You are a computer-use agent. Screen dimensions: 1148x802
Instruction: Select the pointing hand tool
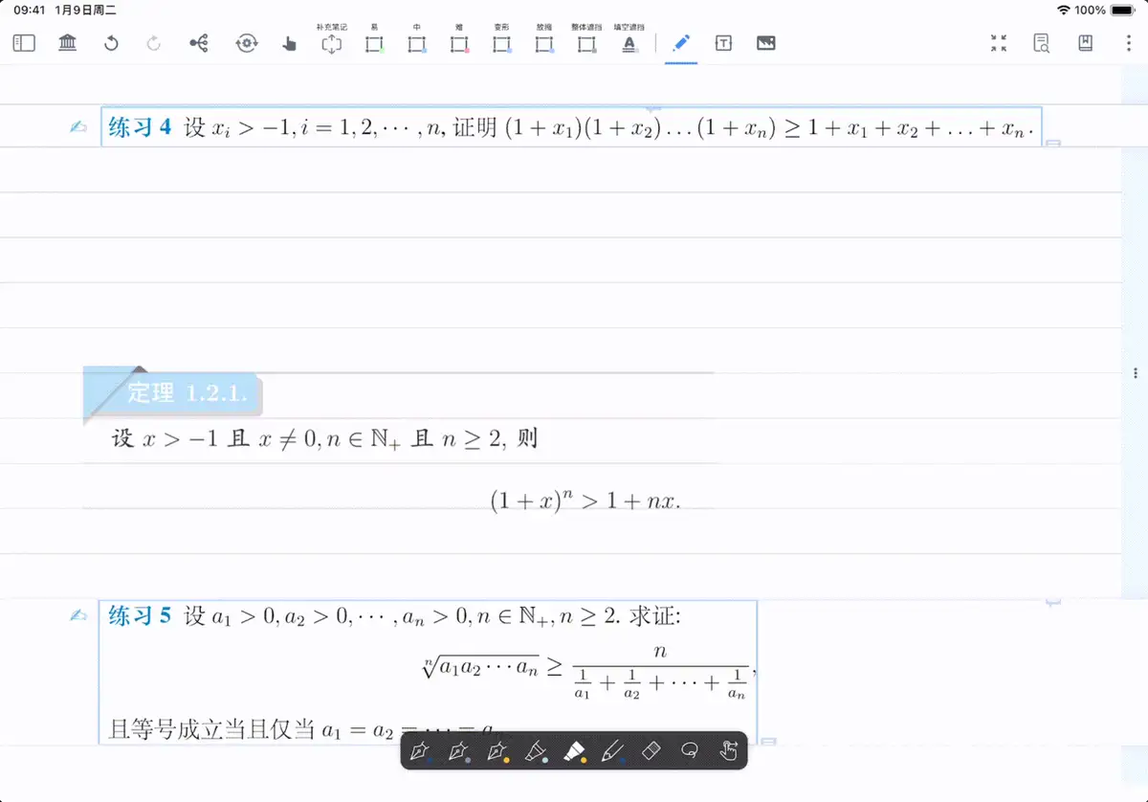pos(290,44)
